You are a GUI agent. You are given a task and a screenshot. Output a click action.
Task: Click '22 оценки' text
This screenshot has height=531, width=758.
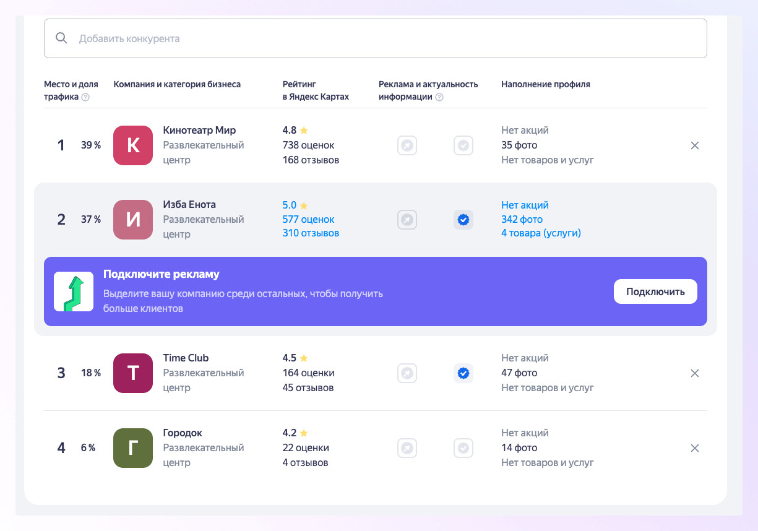(306, 447)
